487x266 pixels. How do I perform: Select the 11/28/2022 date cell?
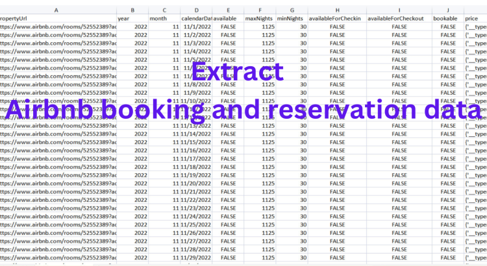pos(196,250)
